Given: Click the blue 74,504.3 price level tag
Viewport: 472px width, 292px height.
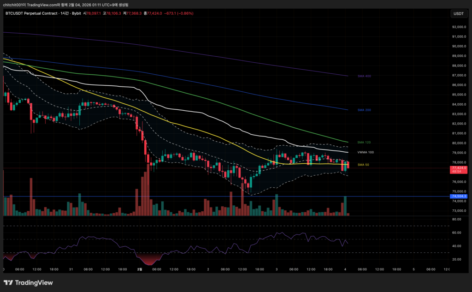Looking at the screenshot, I should [x=459, y=196].
